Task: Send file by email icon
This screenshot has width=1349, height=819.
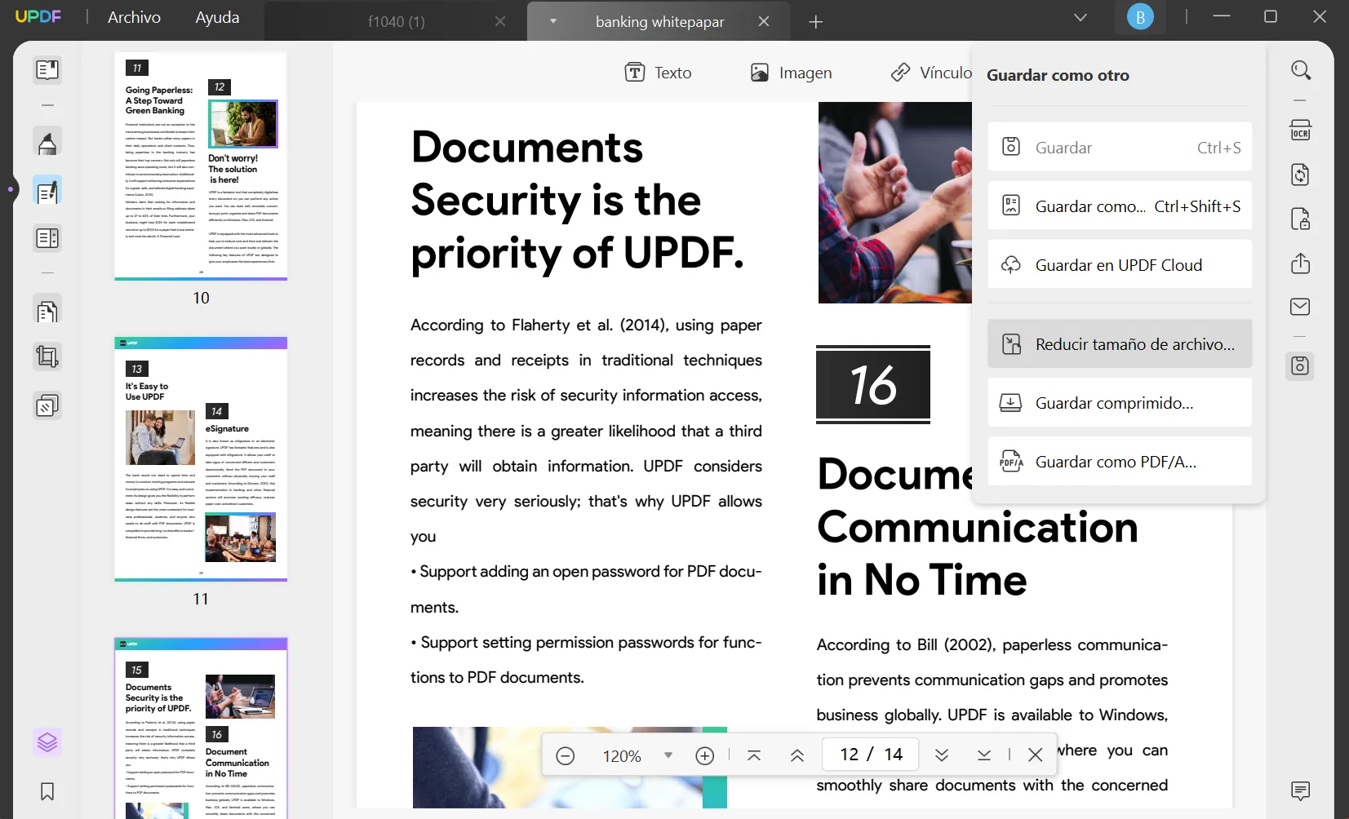Action: click(x=1300, y=307)
